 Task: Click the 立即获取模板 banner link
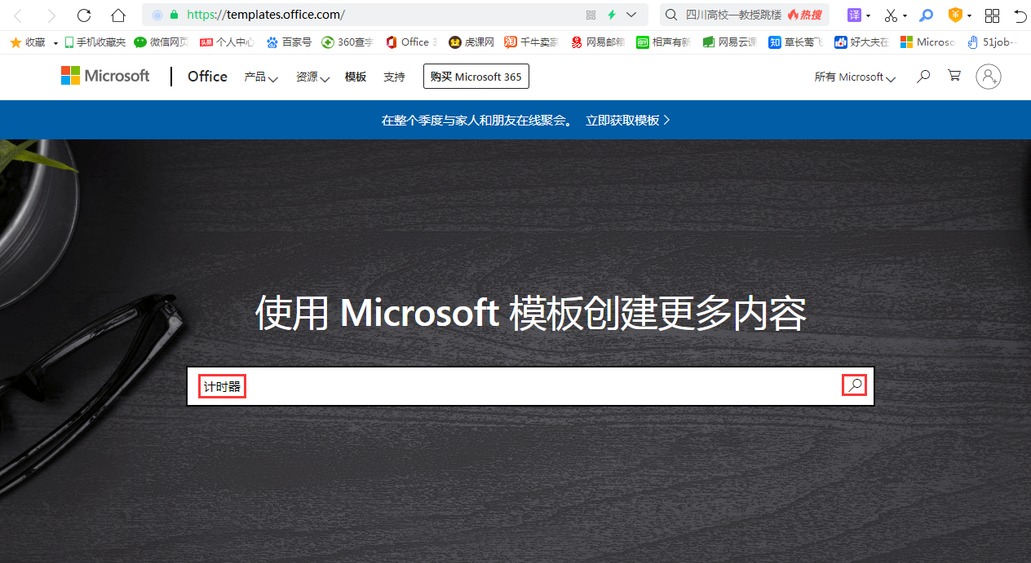point(628,120)
